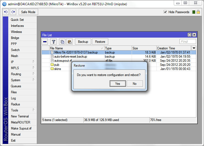This screenshot has height=146, width=204.
Task: Toggle Safe Mode
Action: point(28,12)
